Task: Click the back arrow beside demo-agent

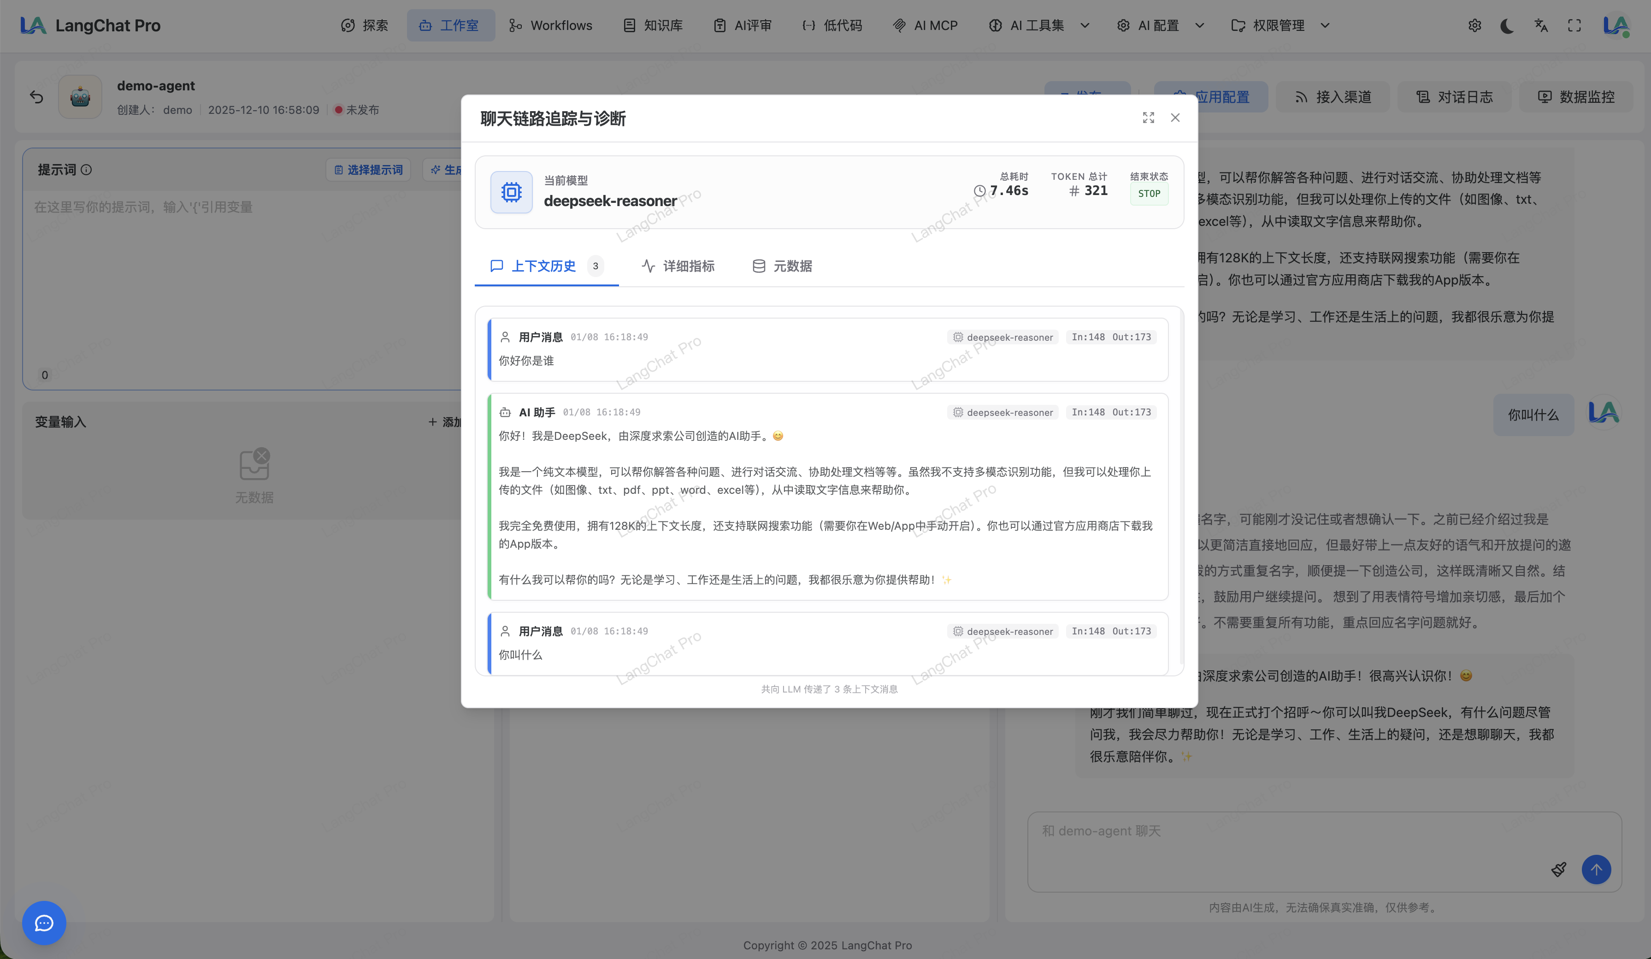Action: [x=37, y=97]
